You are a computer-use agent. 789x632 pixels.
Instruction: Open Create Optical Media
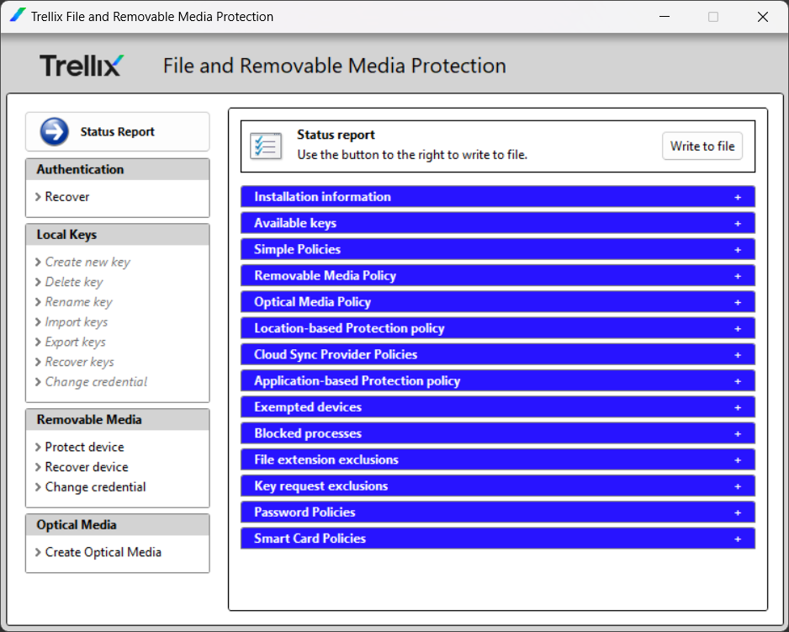tap(103, 552)
